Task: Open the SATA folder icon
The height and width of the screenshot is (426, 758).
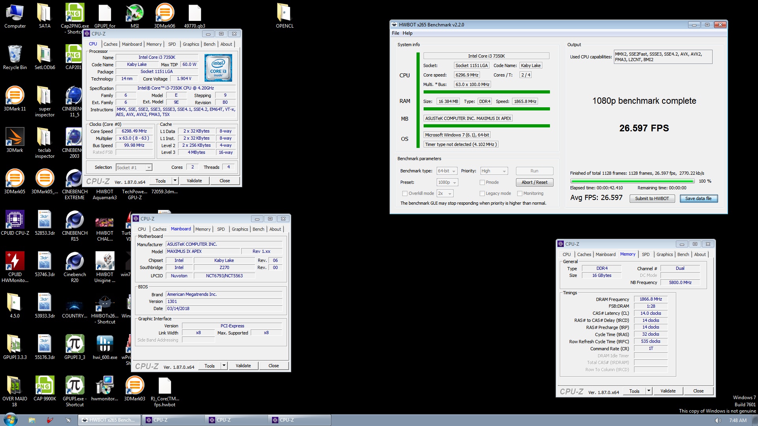Action: 45,17
